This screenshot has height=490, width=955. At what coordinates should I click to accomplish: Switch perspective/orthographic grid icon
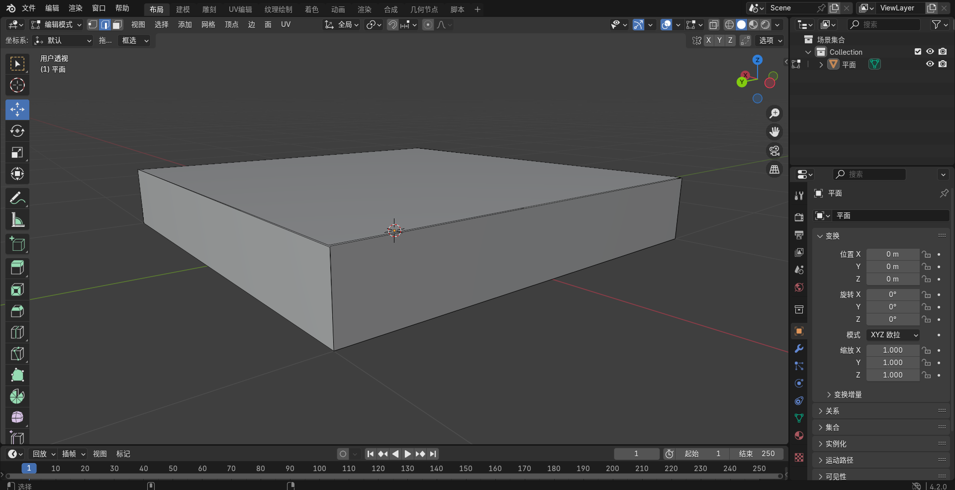coord(774,170)
